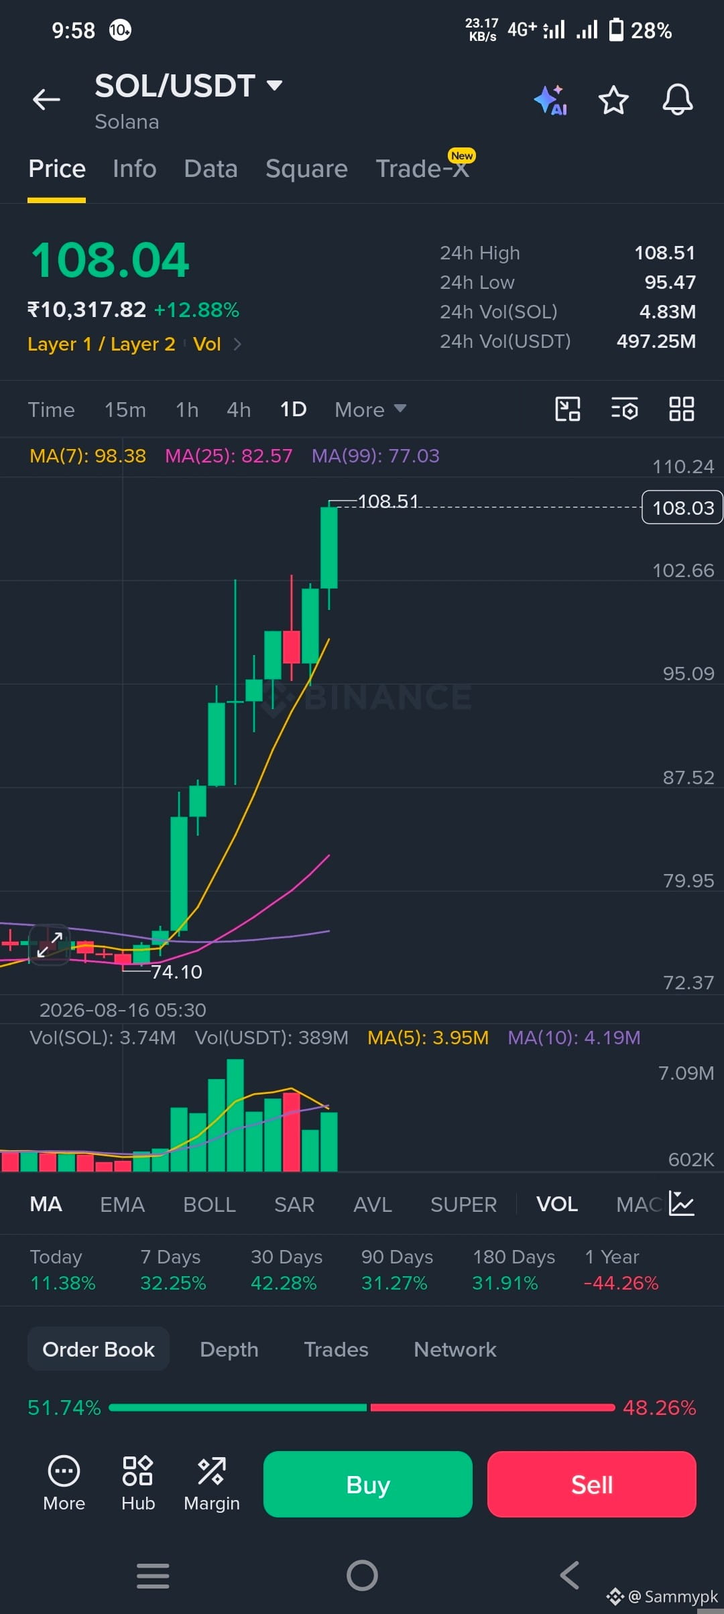This screenshot has width=724, height=1614.
Task: Open the AI assistant sparkle icon
Action: coord(551,101)
